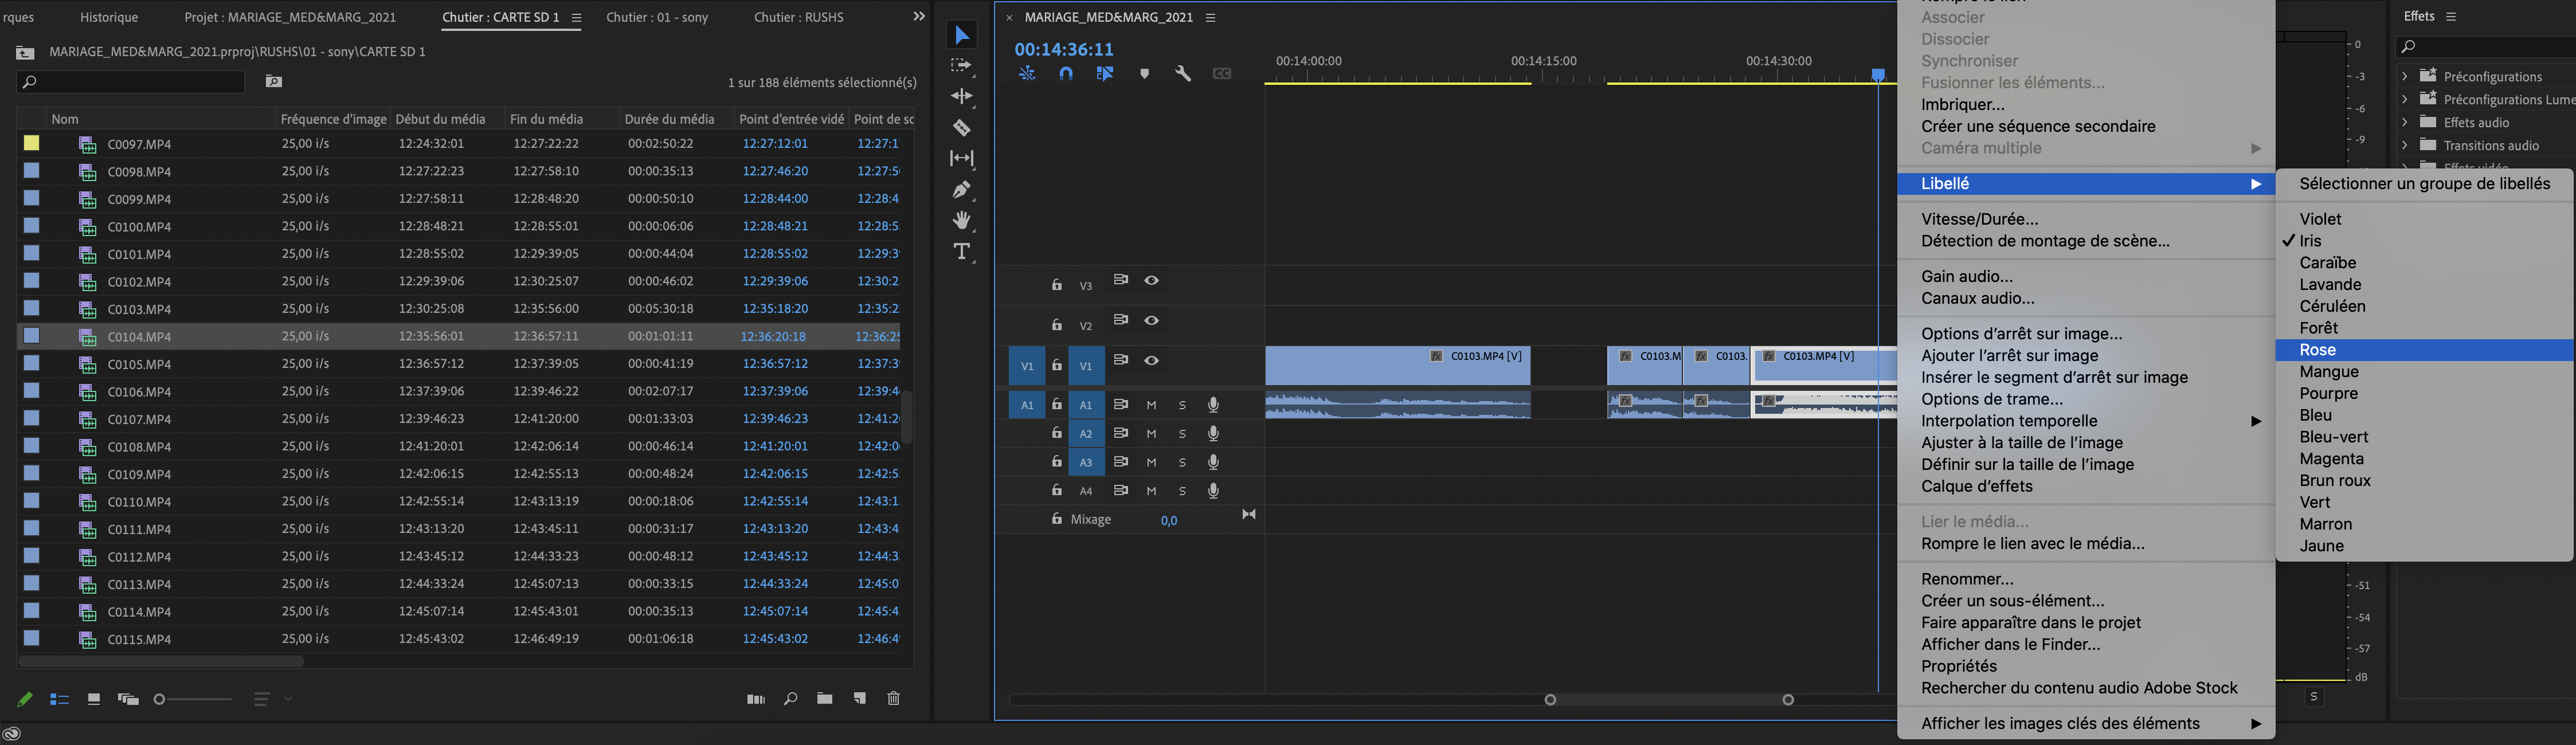Select the Hand tool
The image size is (2576, 745).
961,220
